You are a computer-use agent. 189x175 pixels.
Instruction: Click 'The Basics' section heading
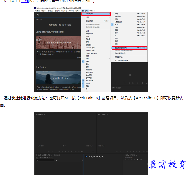[41, 67]
